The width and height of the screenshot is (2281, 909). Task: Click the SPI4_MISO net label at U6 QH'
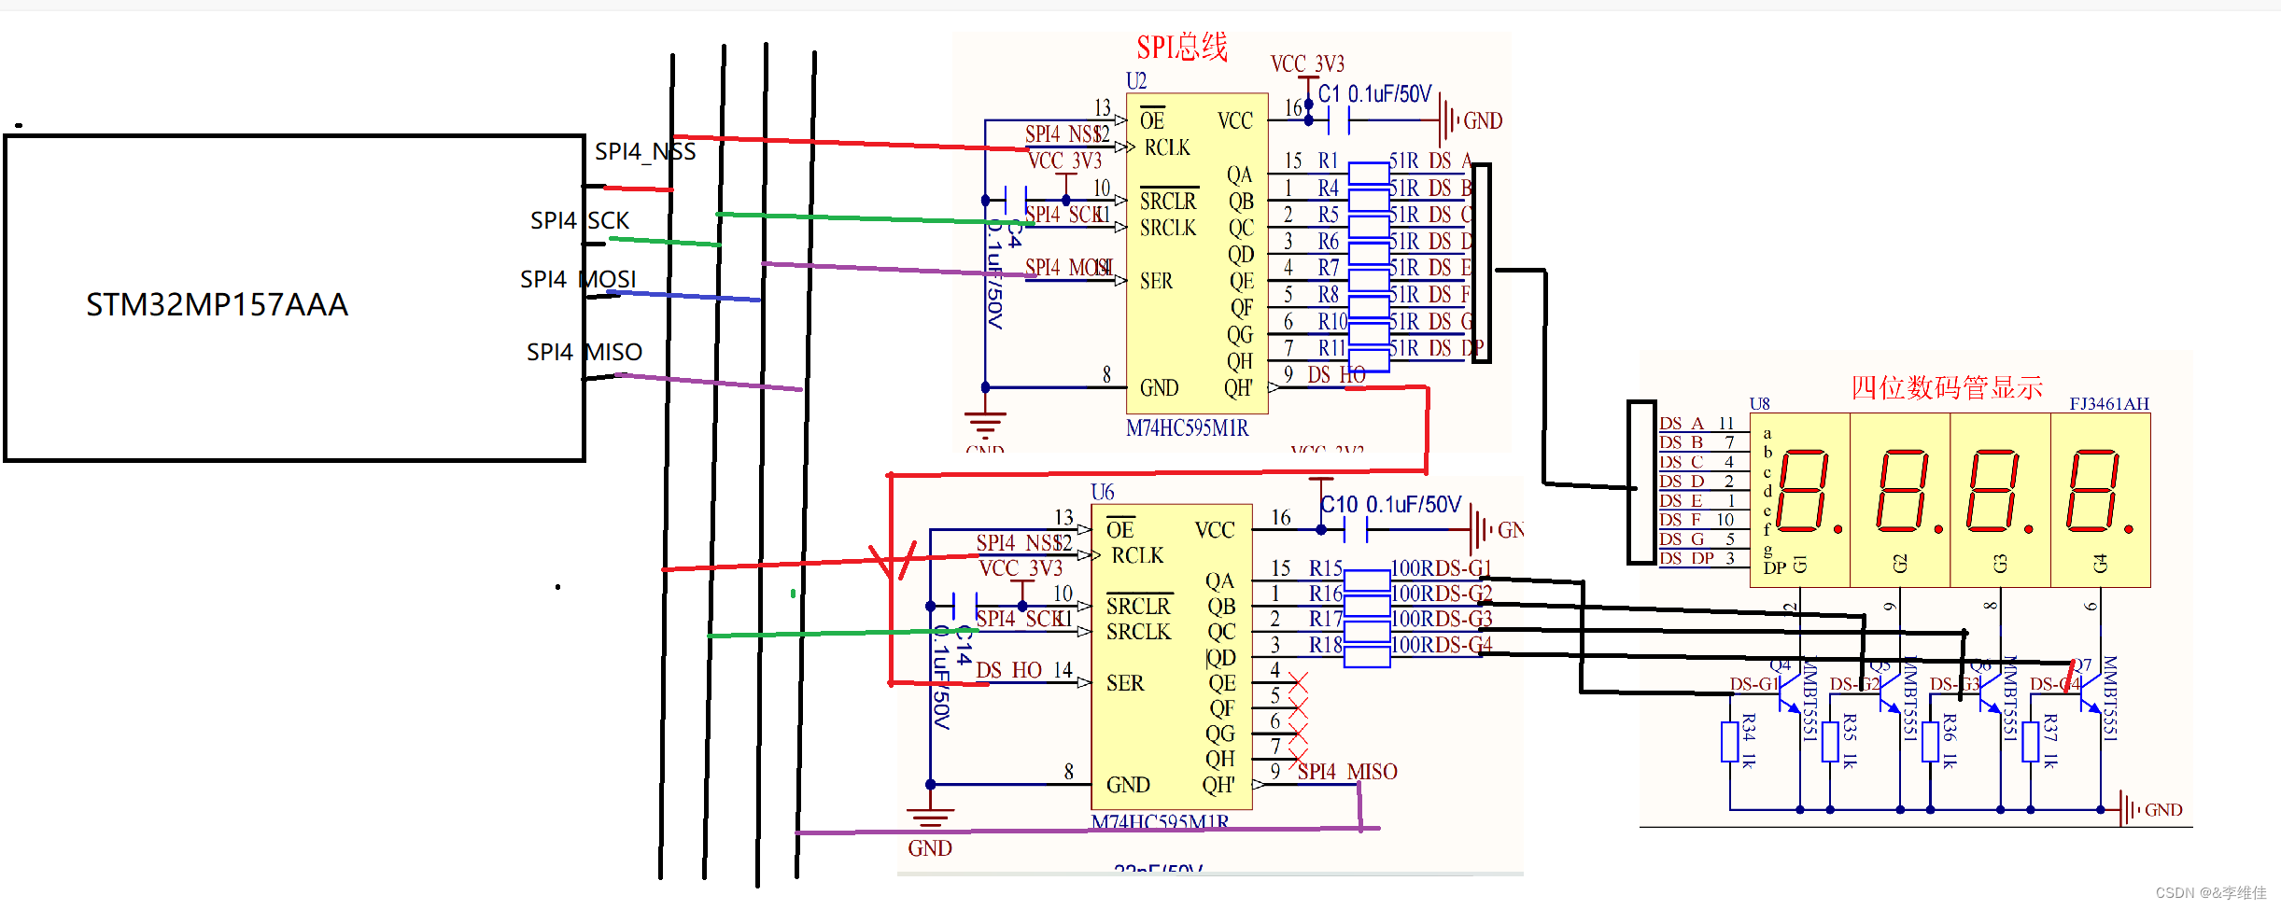(x=1347, y=772)
